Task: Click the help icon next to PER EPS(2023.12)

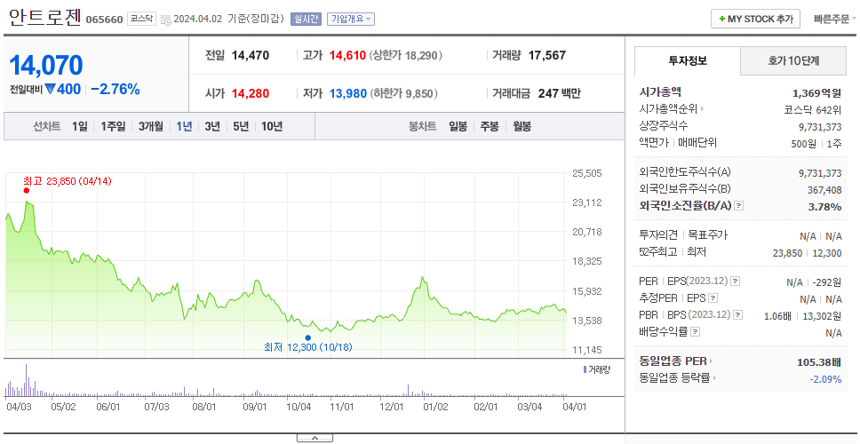Action: (735, 281)
